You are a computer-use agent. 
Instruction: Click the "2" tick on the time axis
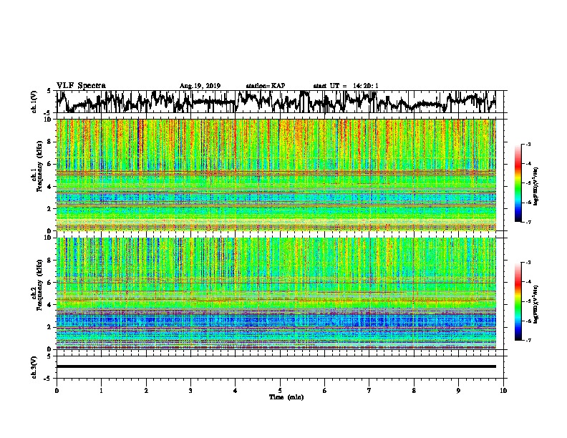pos(146,390)
